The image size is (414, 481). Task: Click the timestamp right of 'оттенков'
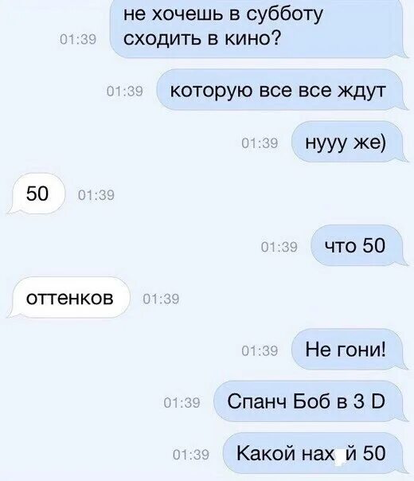pos(162,299)
